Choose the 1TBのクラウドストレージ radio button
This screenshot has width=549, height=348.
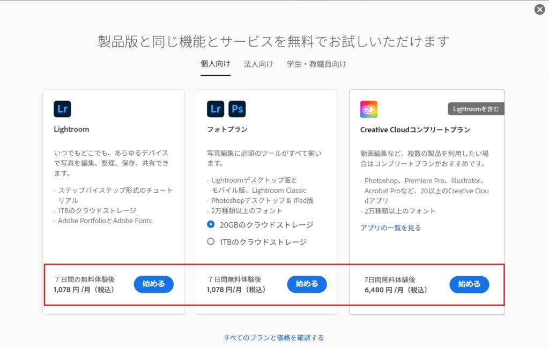211,241
